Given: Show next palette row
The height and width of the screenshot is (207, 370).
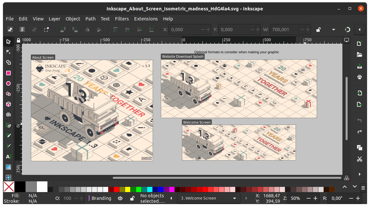Looking at the screenshot, I should 354,187.
